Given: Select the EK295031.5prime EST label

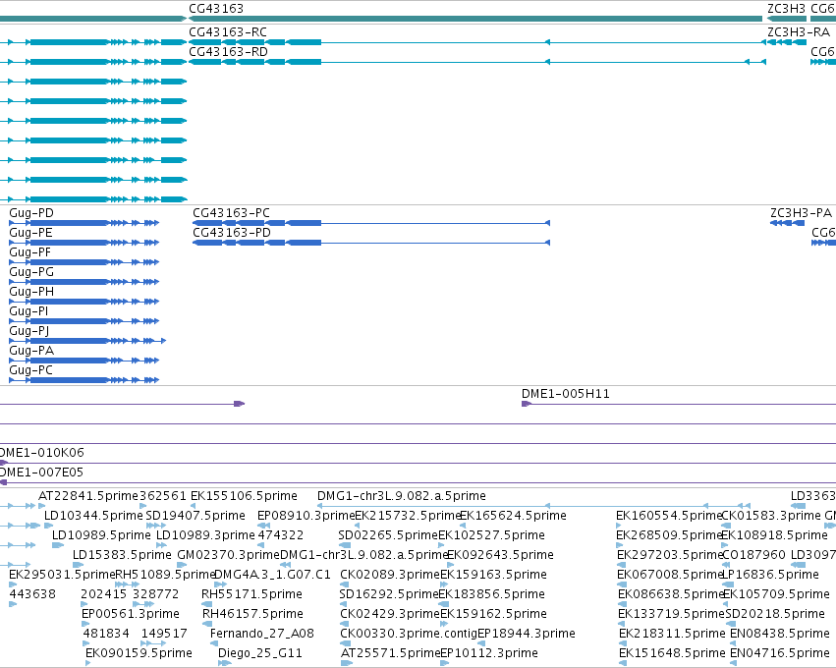Looking at the screenshot, I should 62,576.
